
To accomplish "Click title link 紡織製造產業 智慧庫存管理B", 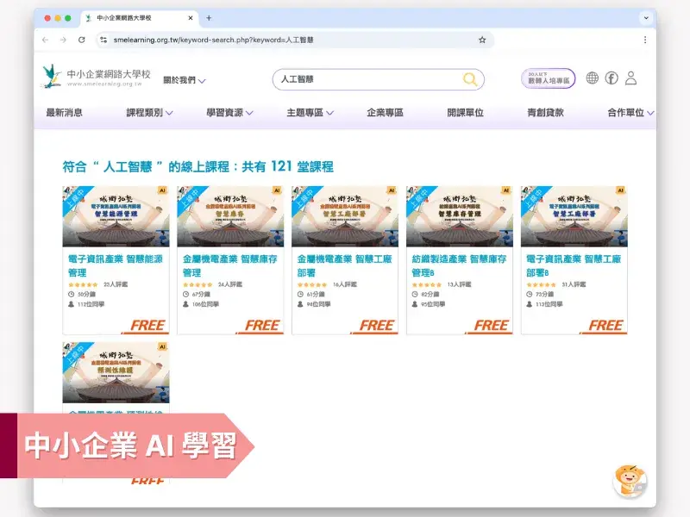I will [x=459, y=265].
